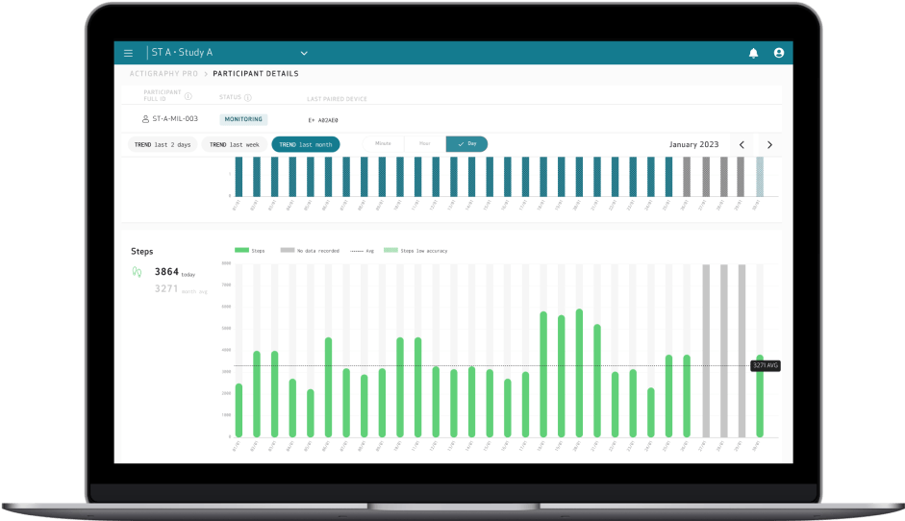Select TREND last week tab
This screenshot has height=521, width=905.
[234, 144]
